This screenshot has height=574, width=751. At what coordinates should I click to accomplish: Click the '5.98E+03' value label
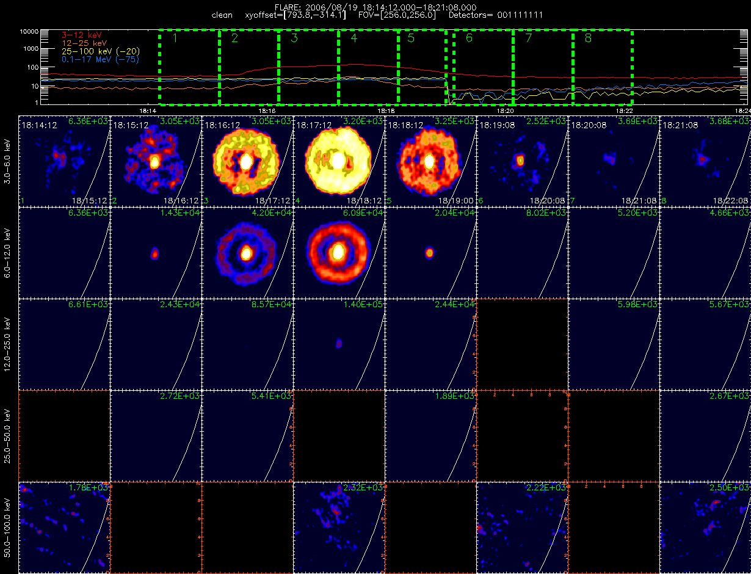(639, 305)
